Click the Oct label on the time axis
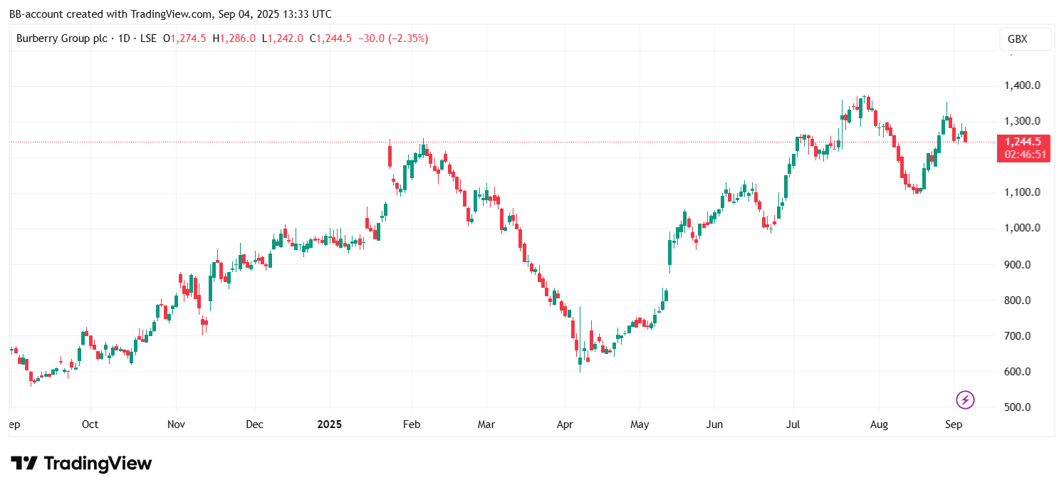The image size is (1064, 490). click(x=90, y=424)
